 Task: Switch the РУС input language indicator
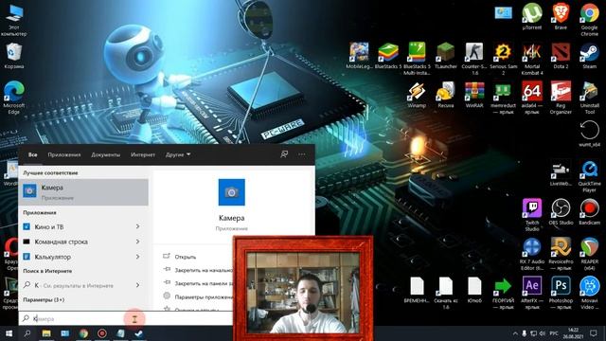(554, 333)
